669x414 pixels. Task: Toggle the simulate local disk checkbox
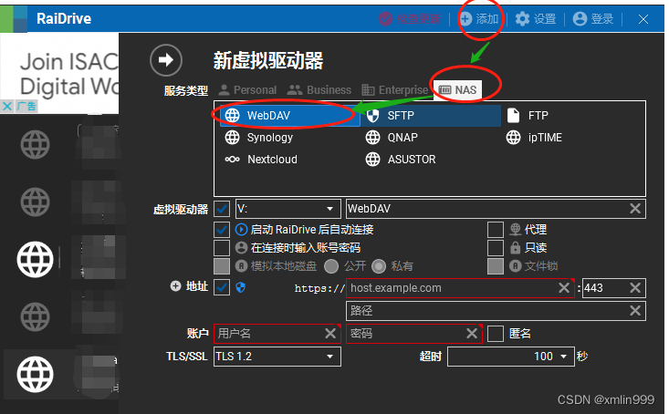222,266
